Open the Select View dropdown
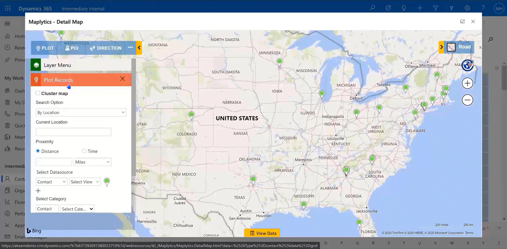 click(85, 182)
